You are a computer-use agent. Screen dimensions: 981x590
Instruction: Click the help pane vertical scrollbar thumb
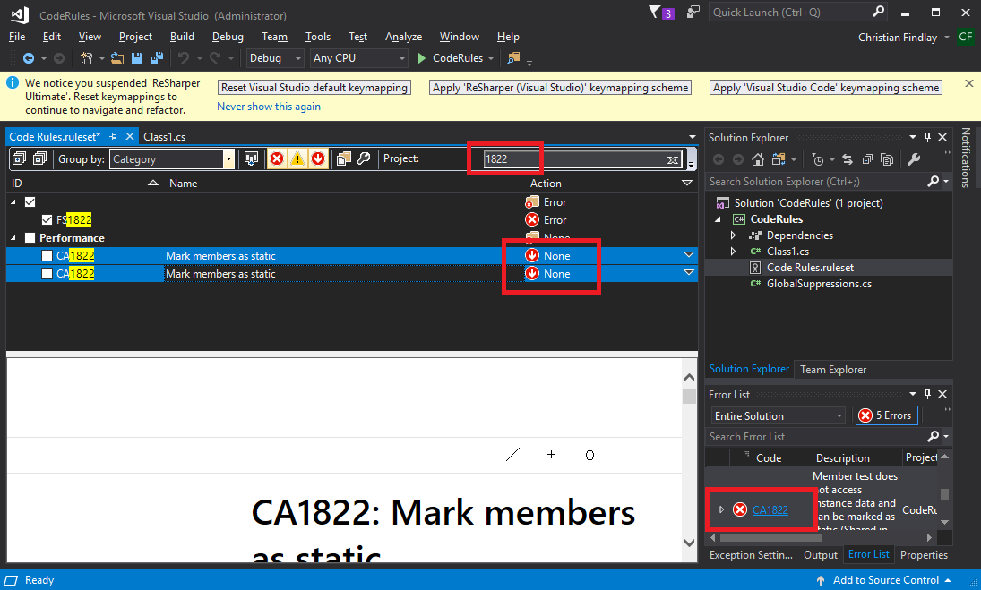tap(689, 397)
